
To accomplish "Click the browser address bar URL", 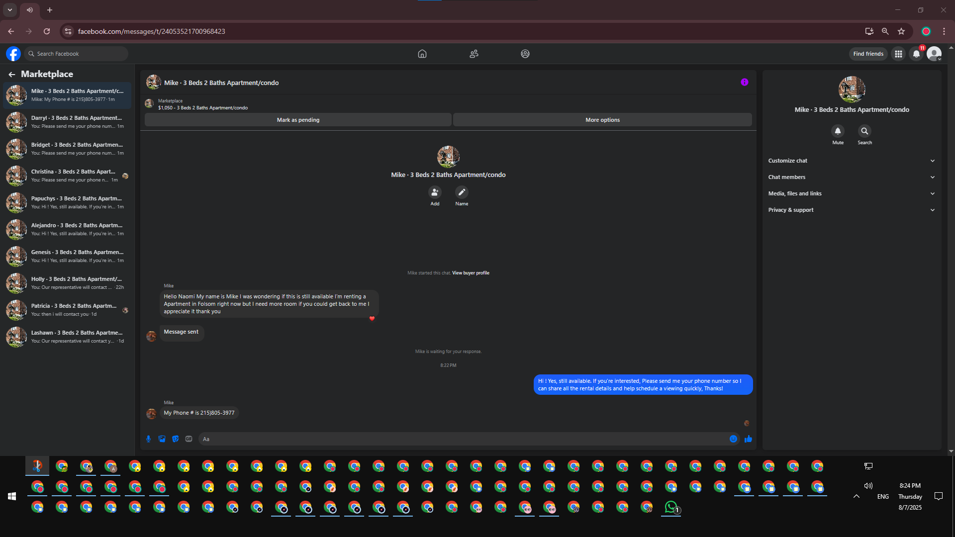I will pyautogui.click(x=152, y=31).
